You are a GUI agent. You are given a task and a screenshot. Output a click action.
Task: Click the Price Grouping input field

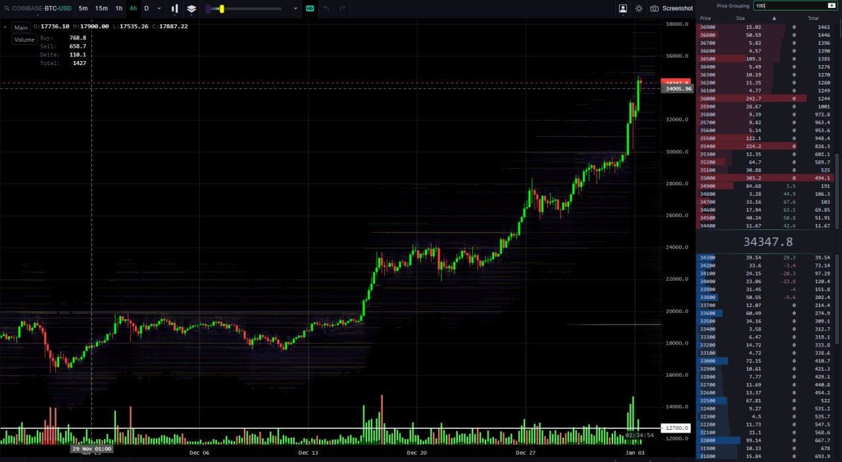(x=788, y=5)
